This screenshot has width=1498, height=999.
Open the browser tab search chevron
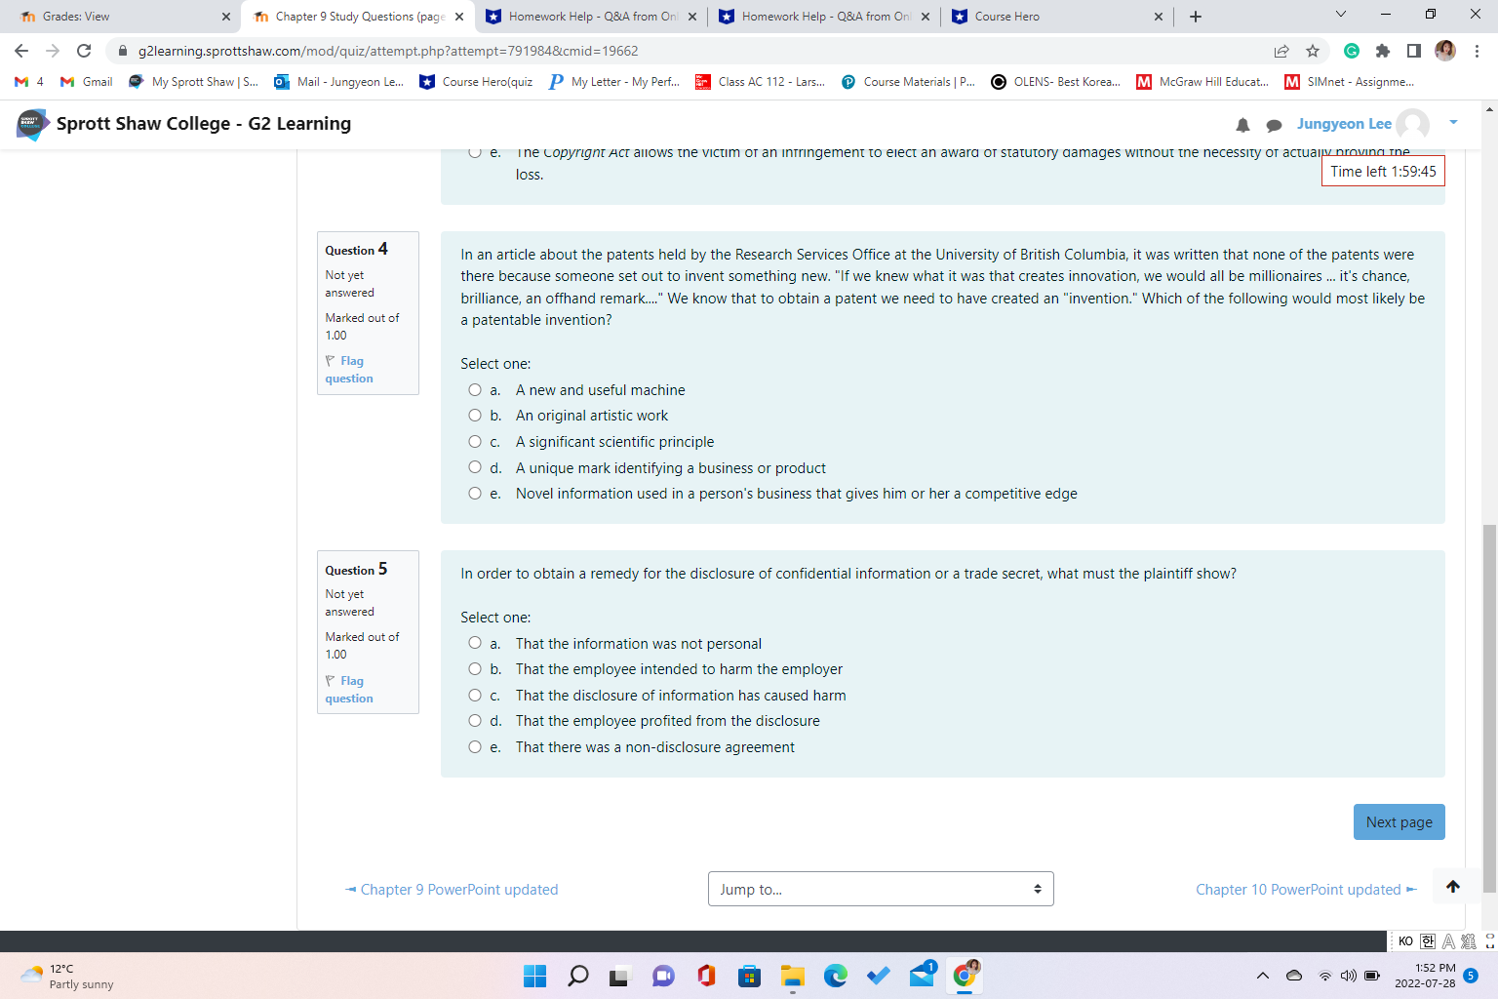click(1340, 16)
